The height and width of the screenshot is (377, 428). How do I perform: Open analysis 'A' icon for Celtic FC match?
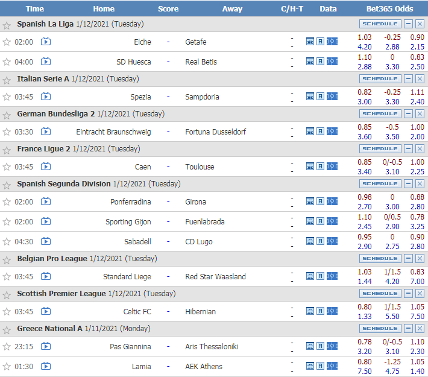(320, 311)
